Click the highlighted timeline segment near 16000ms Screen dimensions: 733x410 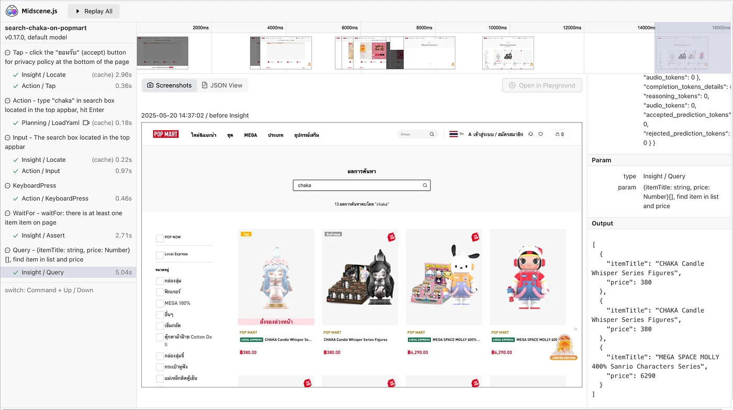coord(693,51)
